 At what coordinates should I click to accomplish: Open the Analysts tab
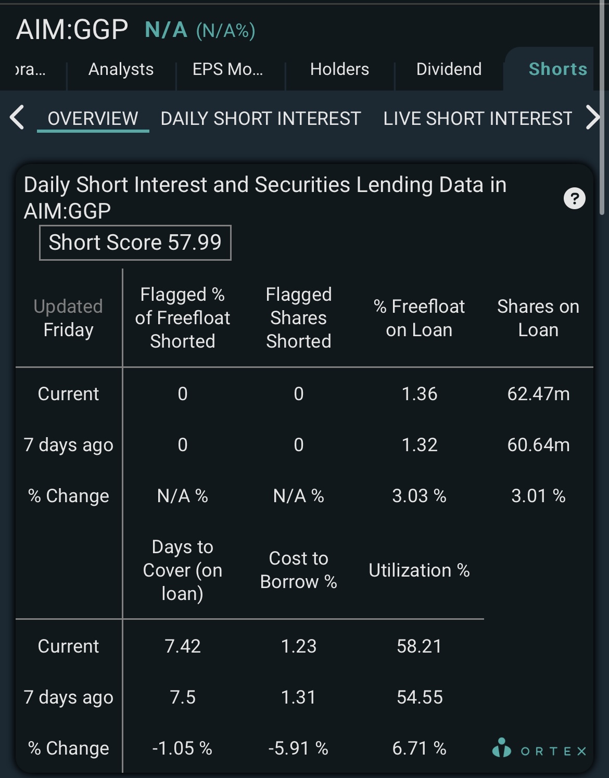pos(121,69)
